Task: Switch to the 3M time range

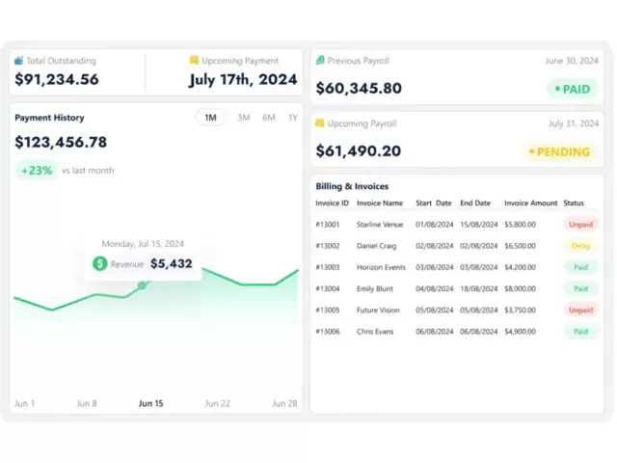Action: coord(243,118)
